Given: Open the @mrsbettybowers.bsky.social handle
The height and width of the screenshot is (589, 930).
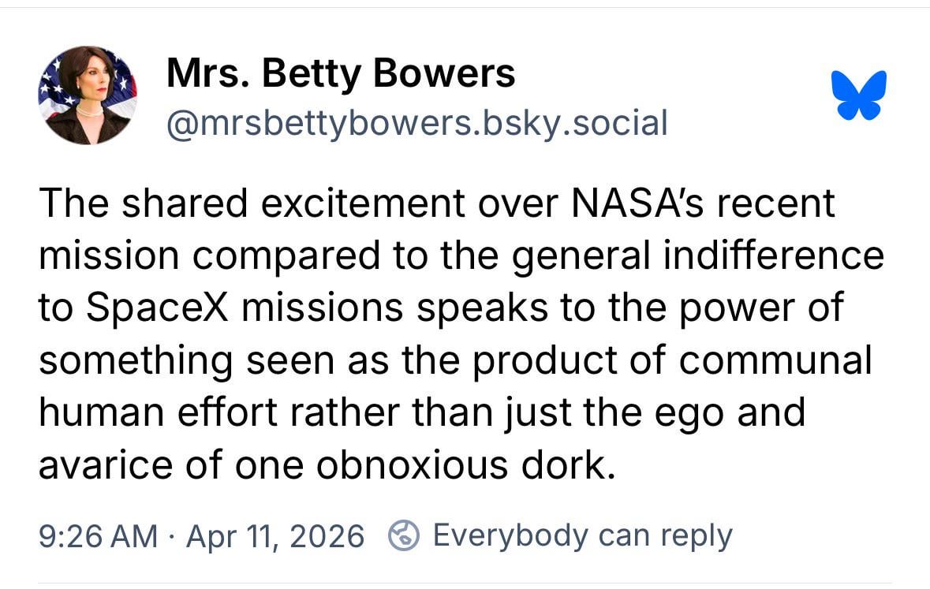Looking at the screenshot, I should click(416, 123).
